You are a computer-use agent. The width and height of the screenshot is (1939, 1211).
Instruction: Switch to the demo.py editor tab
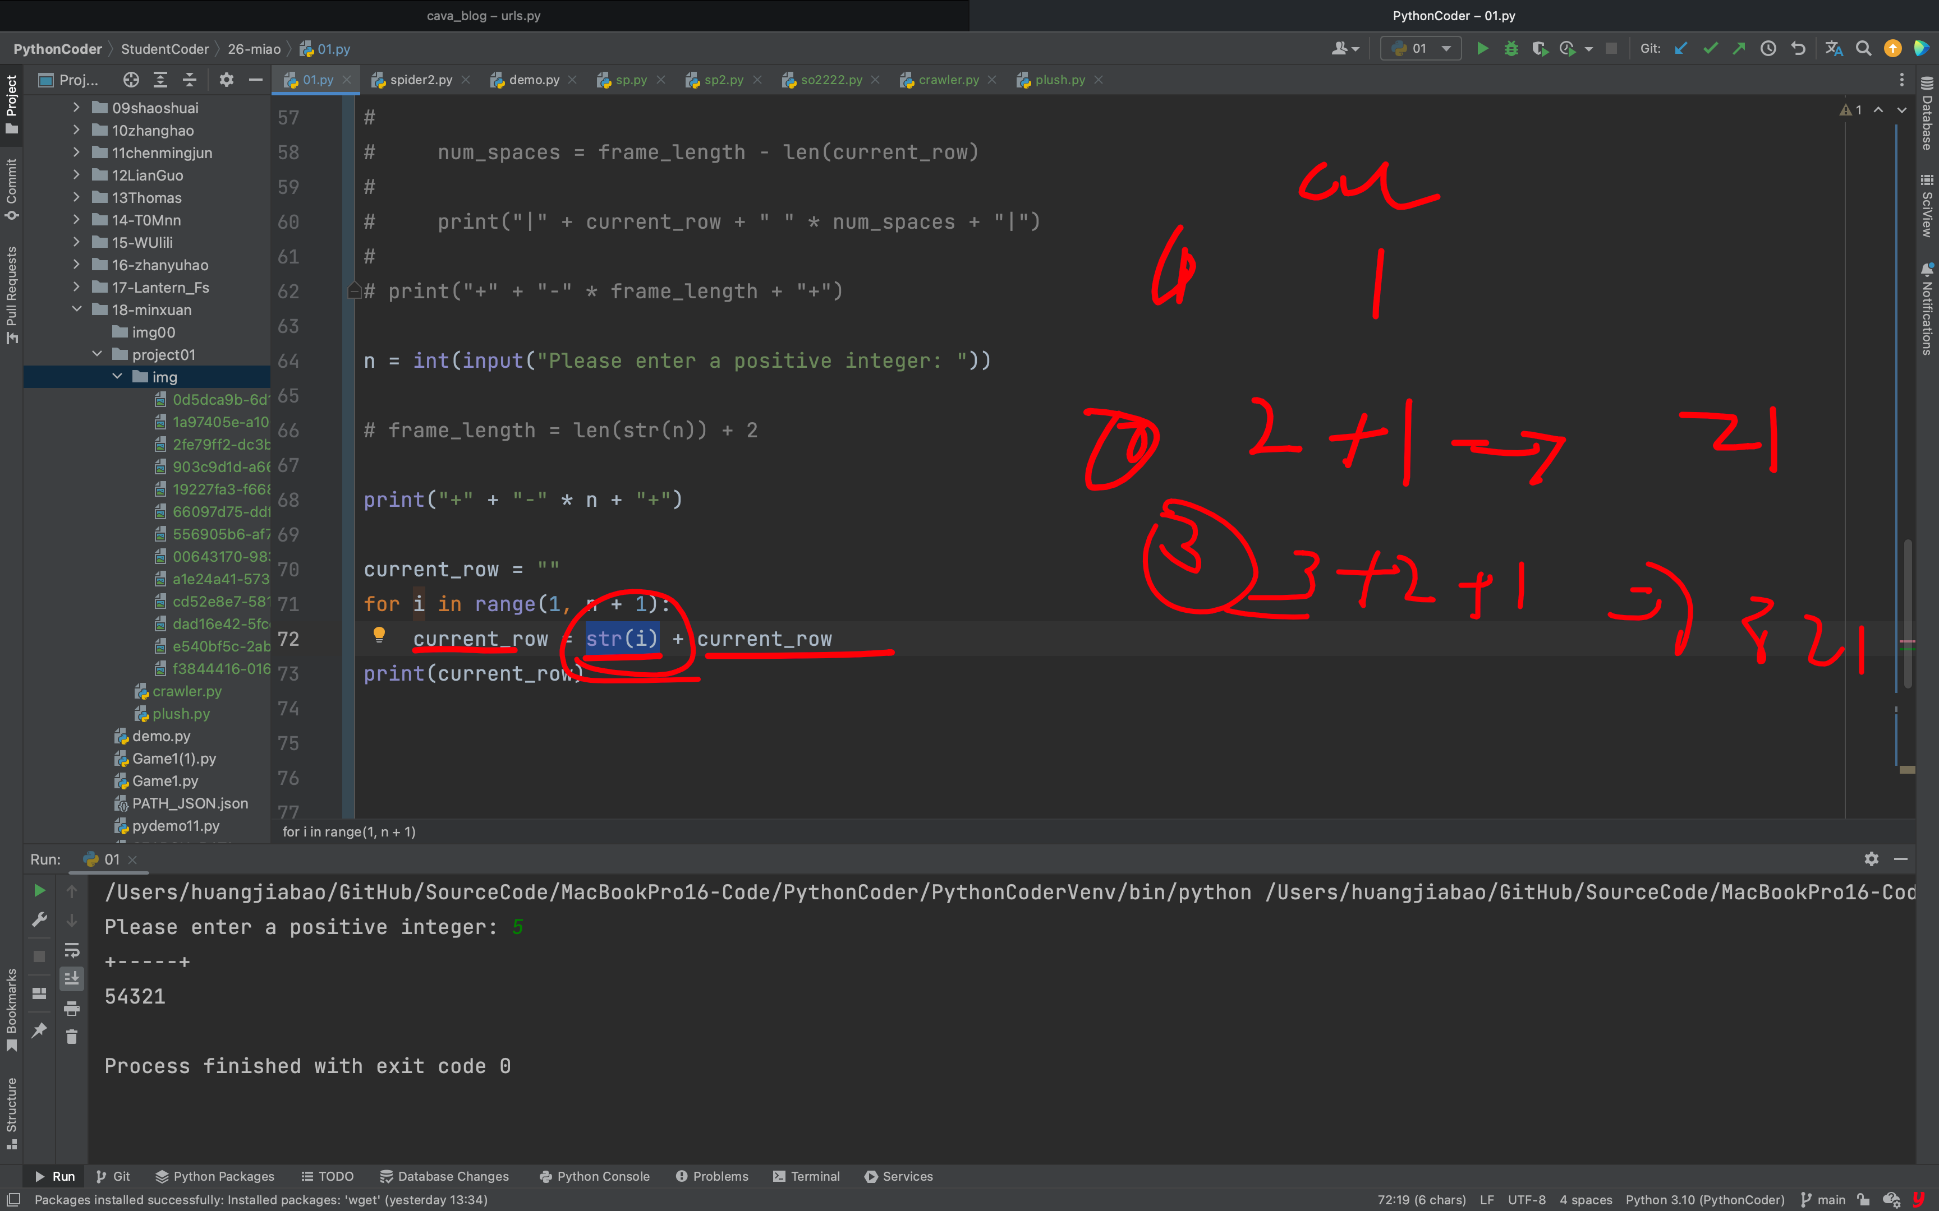click(534, 79)
